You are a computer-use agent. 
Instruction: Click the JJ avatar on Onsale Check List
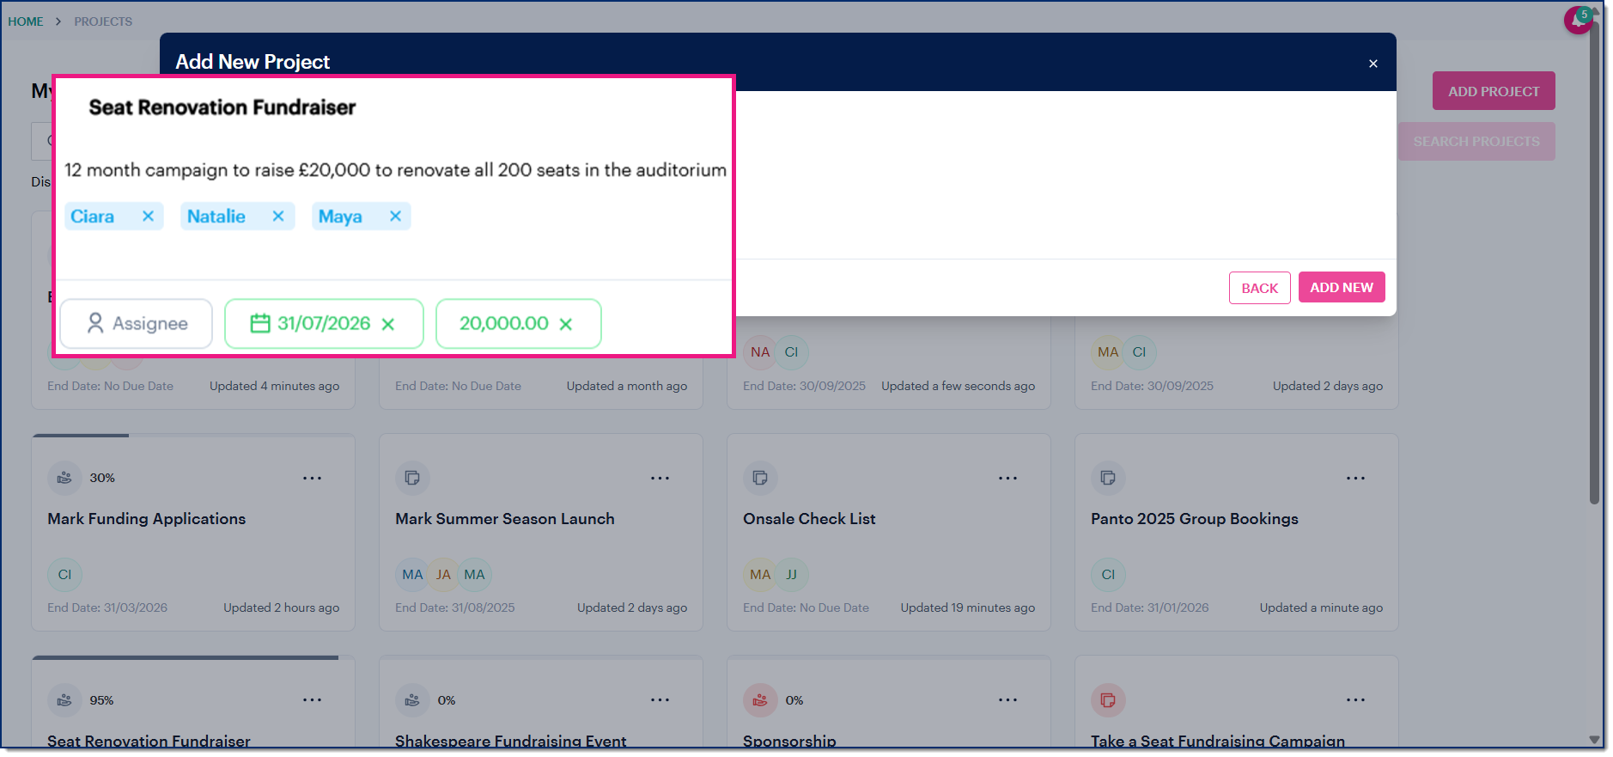(792, 575)
